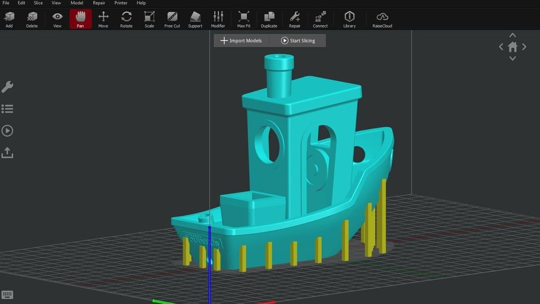Duplicate the Benchy model
Viewport: 540px width, 304px height.
(x=269, y=19)
